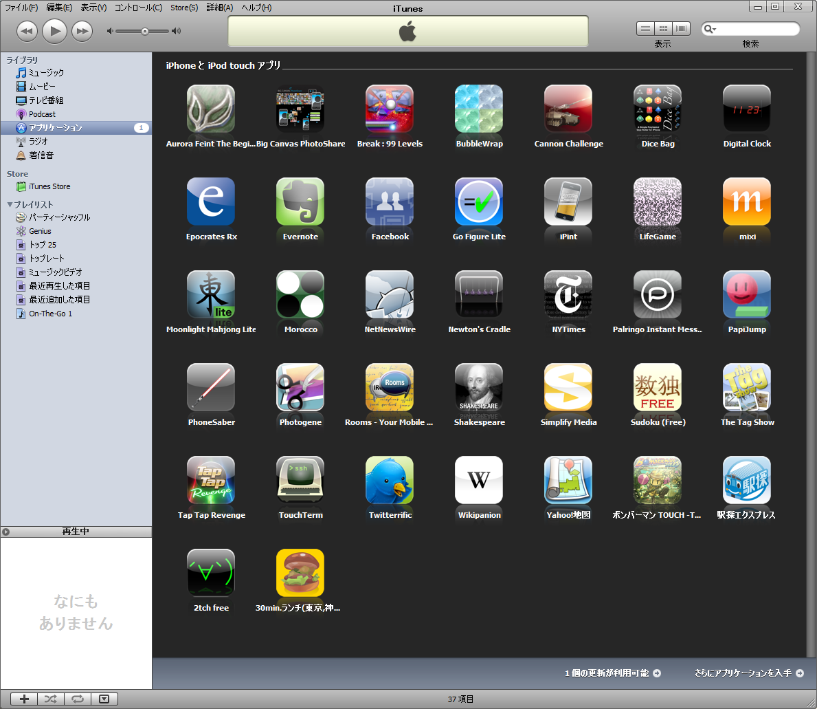Click the Twitterrific bird icon
817x709 pixels.
(x=390, y=479)
